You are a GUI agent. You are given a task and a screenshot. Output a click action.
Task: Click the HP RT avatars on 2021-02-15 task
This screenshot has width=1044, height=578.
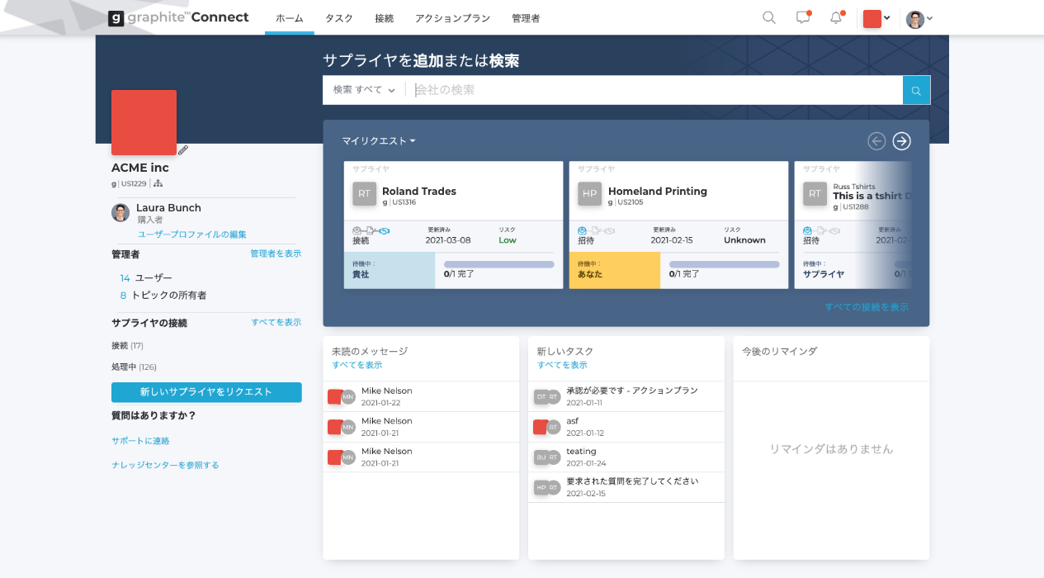[x=547, y=487]
